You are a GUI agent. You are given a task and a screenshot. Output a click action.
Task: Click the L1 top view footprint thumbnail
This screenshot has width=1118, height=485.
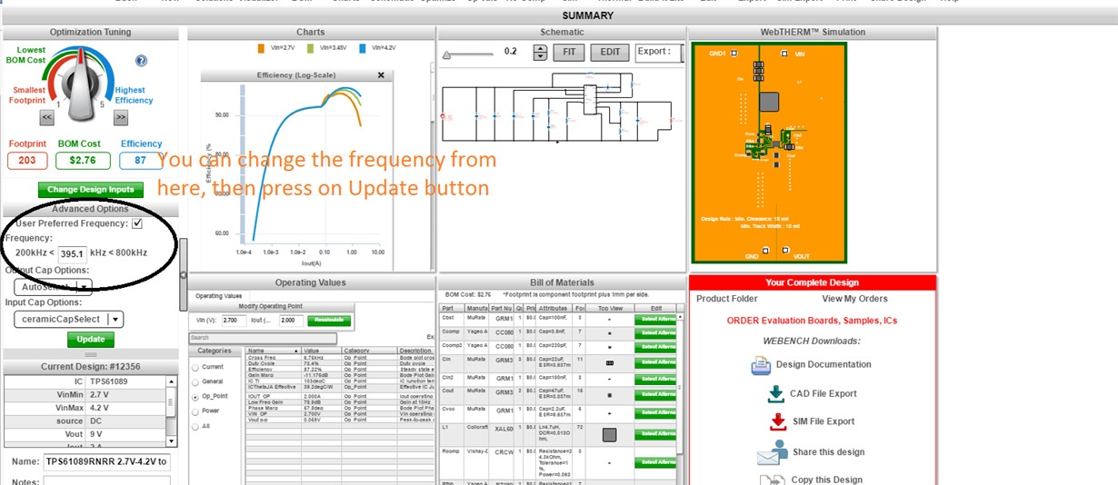pyautogui.click(x=610, y=435)
